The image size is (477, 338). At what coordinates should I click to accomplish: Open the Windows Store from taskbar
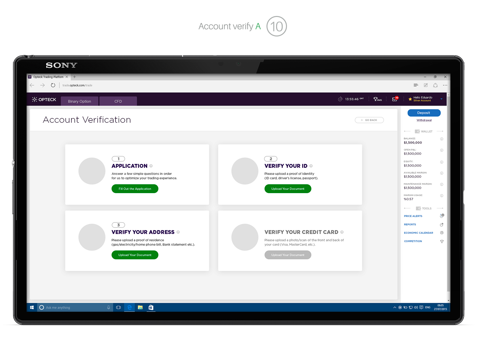coord(151,307)
